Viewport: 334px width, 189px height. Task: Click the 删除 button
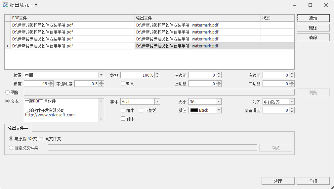313,28
